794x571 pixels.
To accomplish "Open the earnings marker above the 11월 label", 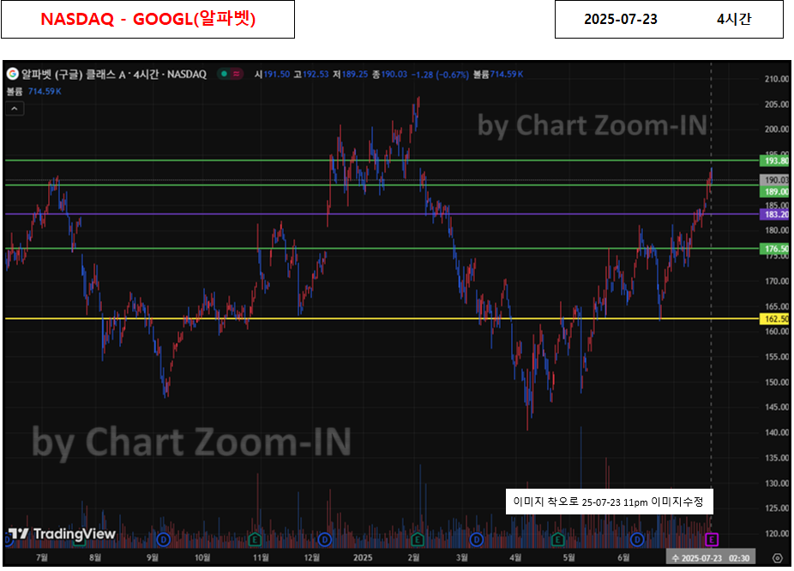I will [x=255, y=539].
